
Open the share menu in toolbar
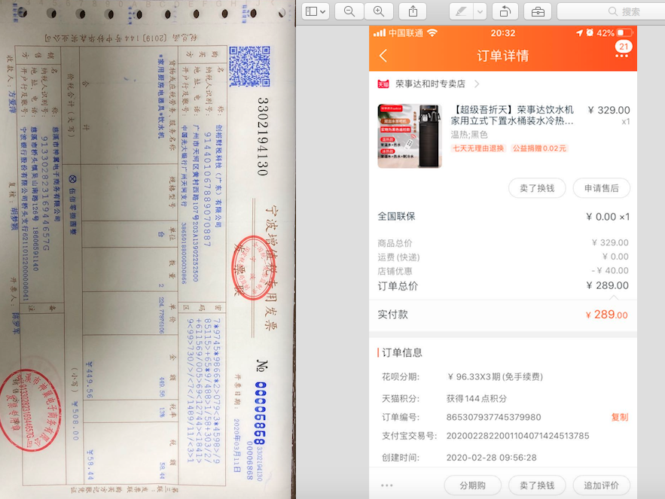[413, 11]
